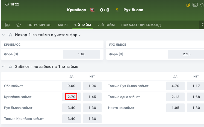Click the Рух Львов team logo
The image size is (204, 127).
coord(117,10)
